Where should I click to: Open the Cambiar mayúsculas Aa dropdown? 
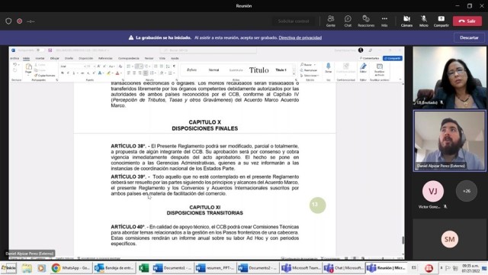pyautogui.click(x=112, y=66)
